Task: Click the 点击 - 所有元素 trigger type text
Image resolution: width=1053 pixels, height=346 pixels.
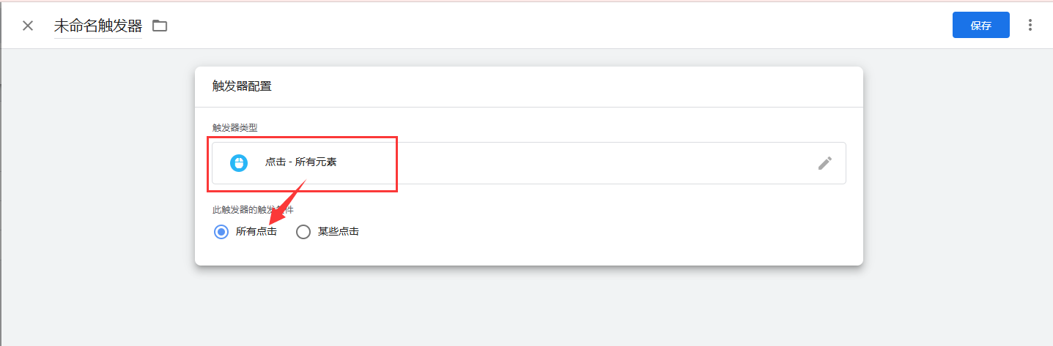Action: pos(300,162)
